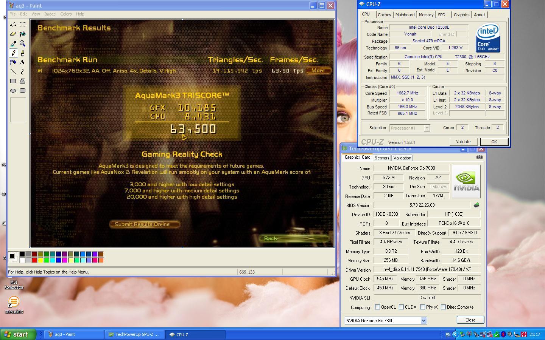Switch to the Caches tab in CPU-Z
Viewport: 545px width, 340px height.
point(384,15)
